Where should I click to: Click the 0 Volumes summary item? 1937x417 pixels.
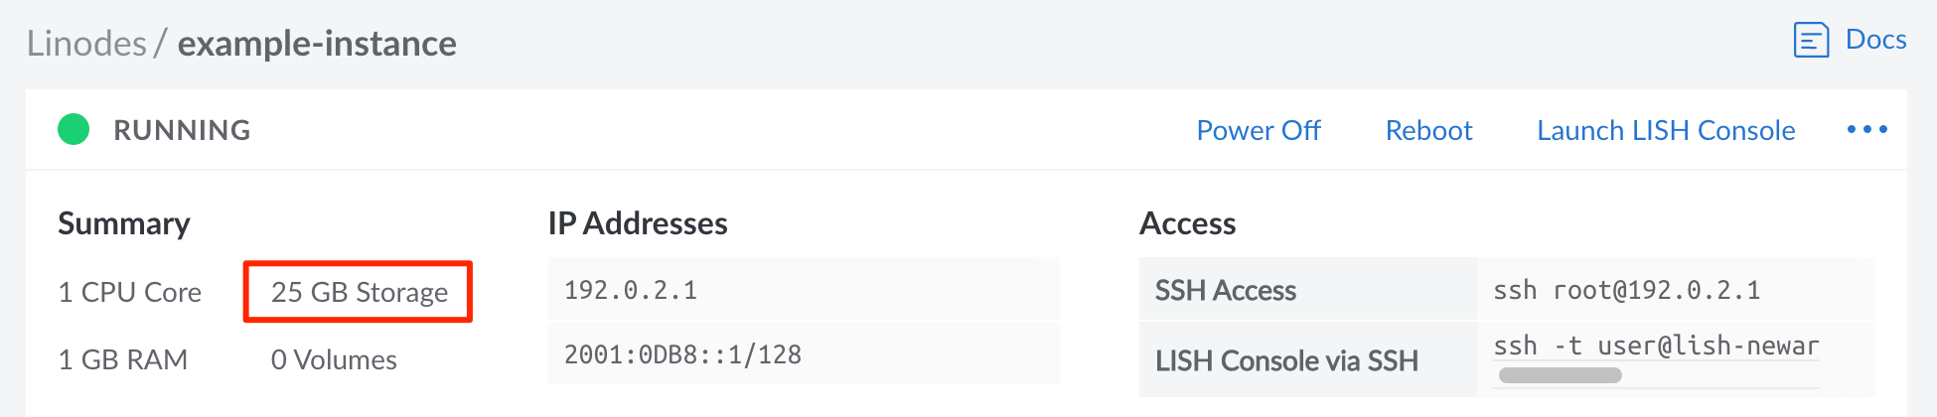coord(334,359)
